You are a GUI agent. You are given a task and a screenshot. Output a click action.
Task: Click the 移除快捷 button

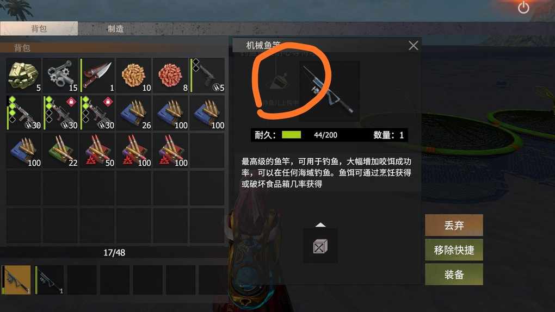pyautogui.click(x=454, y=250)
